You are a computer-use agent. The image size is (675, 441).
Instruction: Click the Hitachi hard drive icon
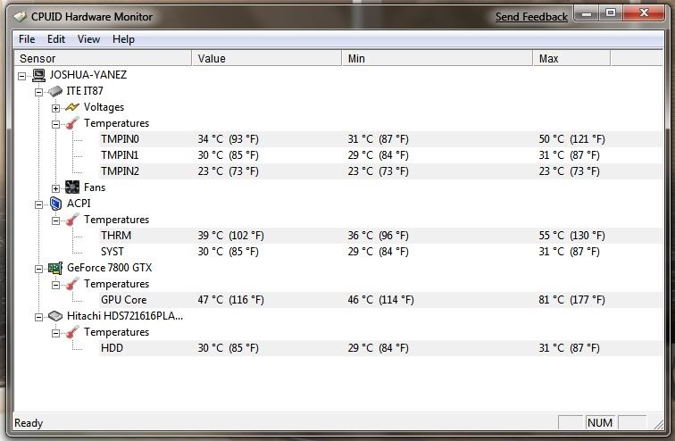pyautogui.click(x=55, y=316)
